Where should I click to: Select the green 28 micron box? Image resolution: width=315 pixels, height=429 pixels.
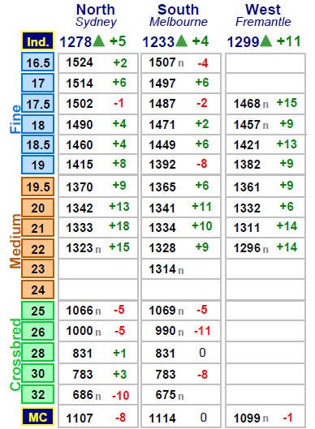tap(38, 353)
